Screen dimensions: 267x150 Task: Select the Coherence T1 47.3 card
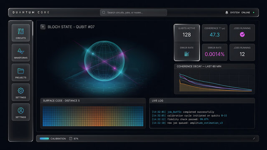(x=214, y=32)
